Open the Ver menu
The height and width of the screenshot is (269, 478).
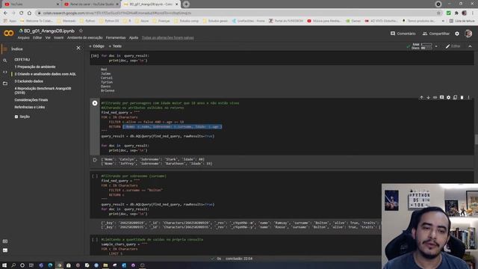[48, 38]
